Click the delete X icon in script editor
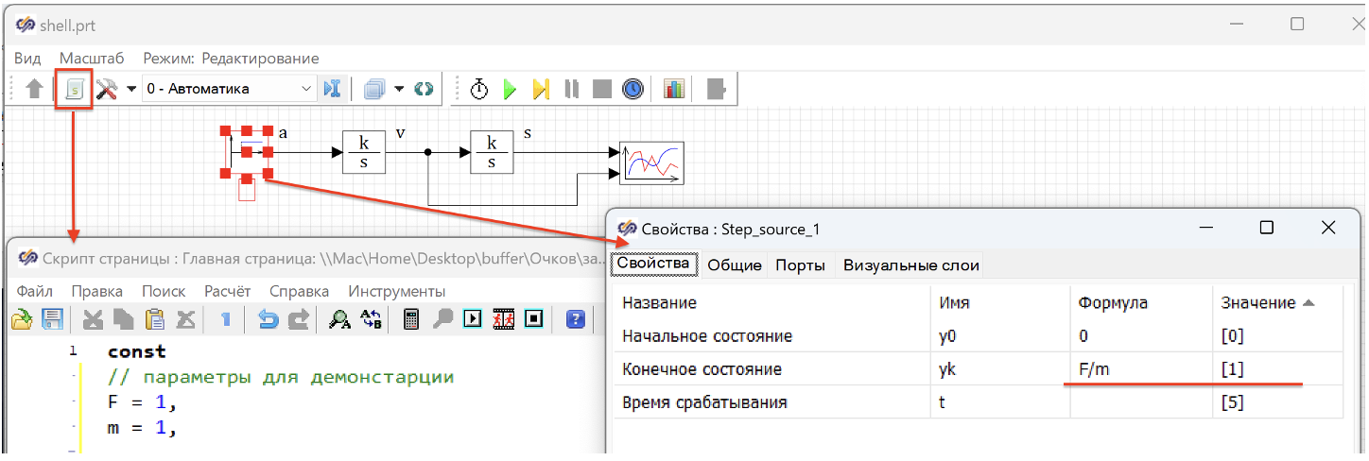This screenshot has width=1369, height=461. (186, 319)
